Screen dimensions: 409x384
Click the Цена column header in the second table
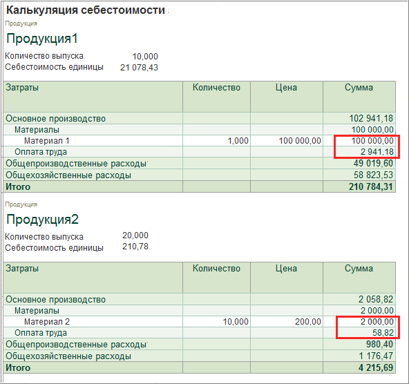pyautogui.click(x=287, y=268)
